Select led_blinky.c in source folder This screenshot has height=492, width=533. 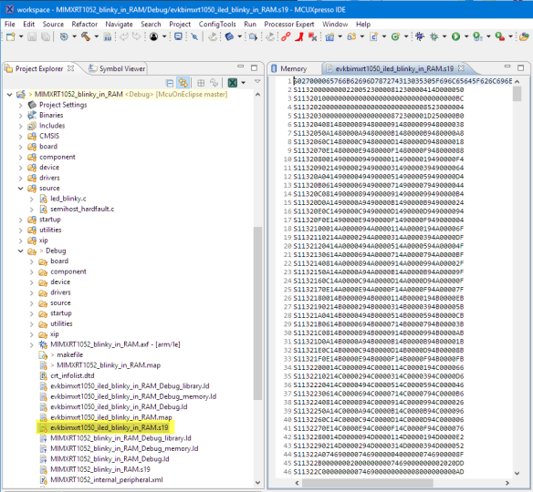click(x=68, y=199)
